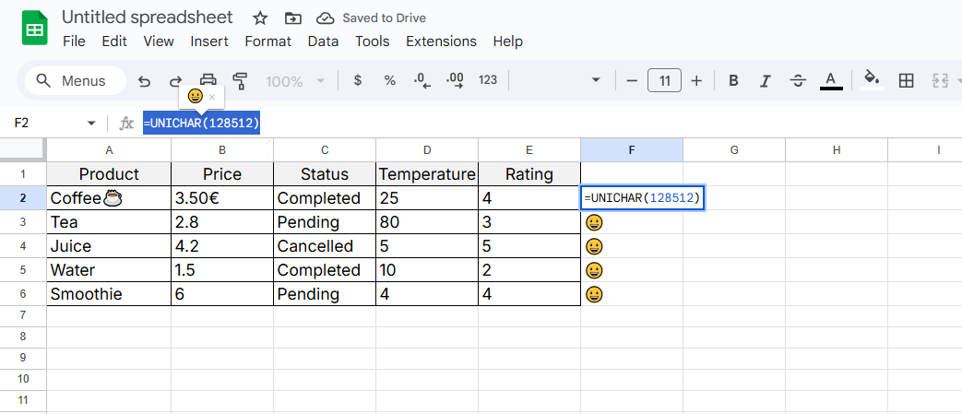The height and width of the screenshot is (414, 962).
Task: Open the 123 number format dropdown
Action: pyautogui.click(x=488, y=81)
